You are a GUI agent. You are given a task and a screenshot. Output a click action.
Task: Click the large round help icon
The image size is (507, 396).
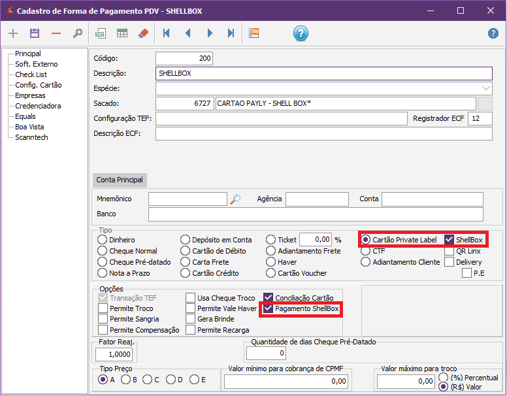tap(301, 33)
